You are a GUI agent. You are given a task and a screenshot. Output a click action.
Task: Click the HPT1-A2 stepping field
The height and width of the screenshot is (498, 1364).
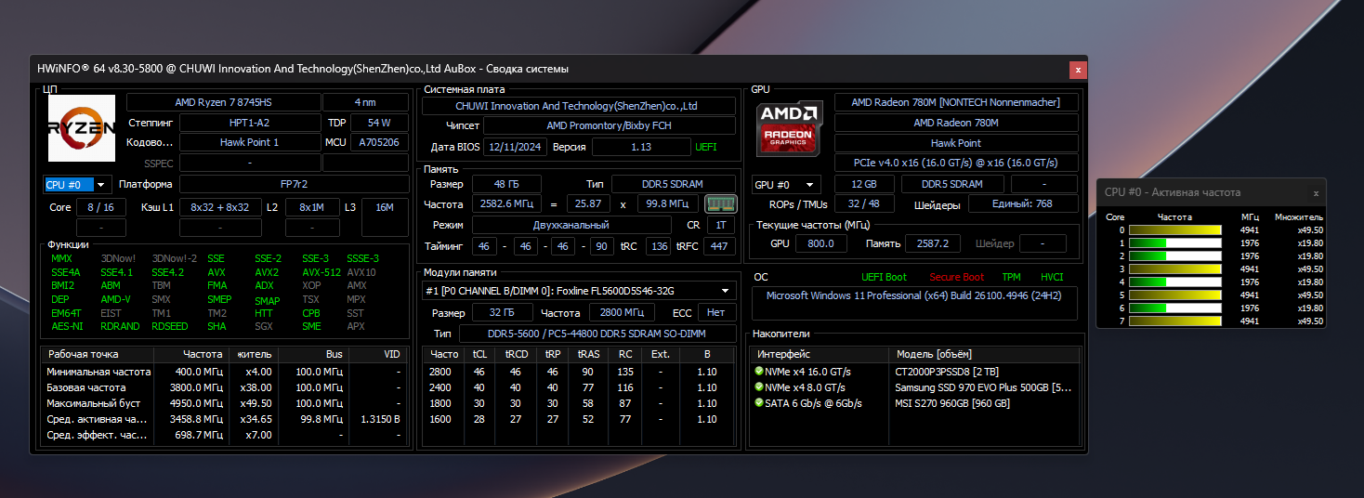[x=249, y=123]
